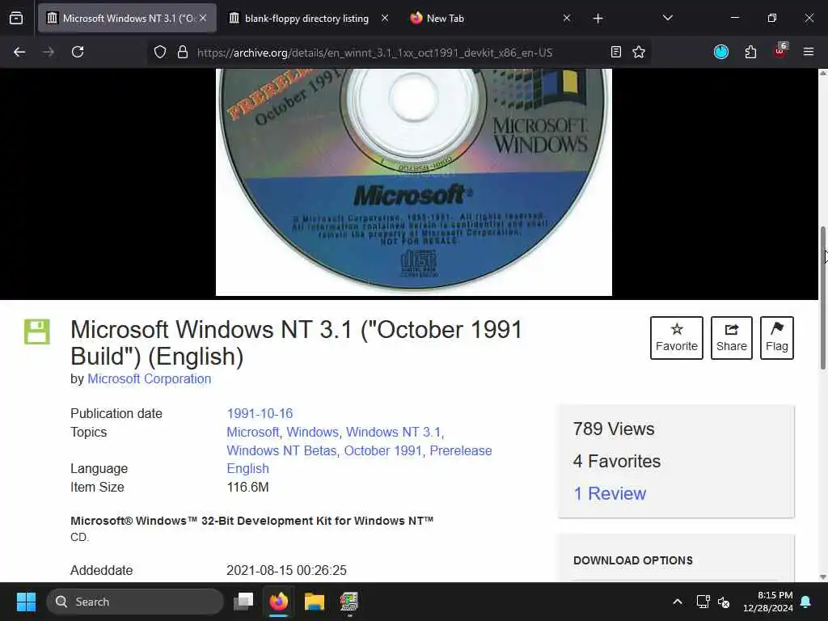Flag this archive item

pos(777,338)
